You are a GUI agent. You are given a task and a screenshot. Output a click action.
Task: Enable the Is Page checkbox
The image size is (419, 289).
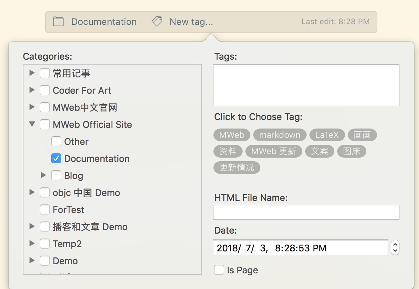(x=219, y=270)
